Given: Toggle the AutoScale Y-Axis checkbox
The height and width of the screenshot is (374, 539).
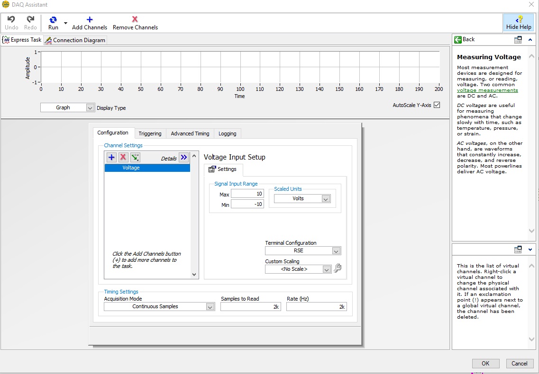Looking at the screenshot, I should click(437, 105).
